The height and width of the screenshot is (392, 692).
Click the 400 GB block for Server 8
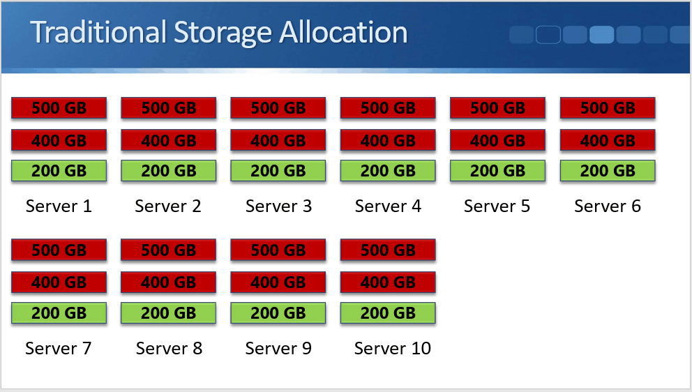point(168,282)
